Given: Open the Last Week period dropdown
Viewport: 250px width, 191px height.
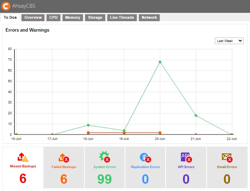Looking at the screenshot, I should tap(229, 41).
